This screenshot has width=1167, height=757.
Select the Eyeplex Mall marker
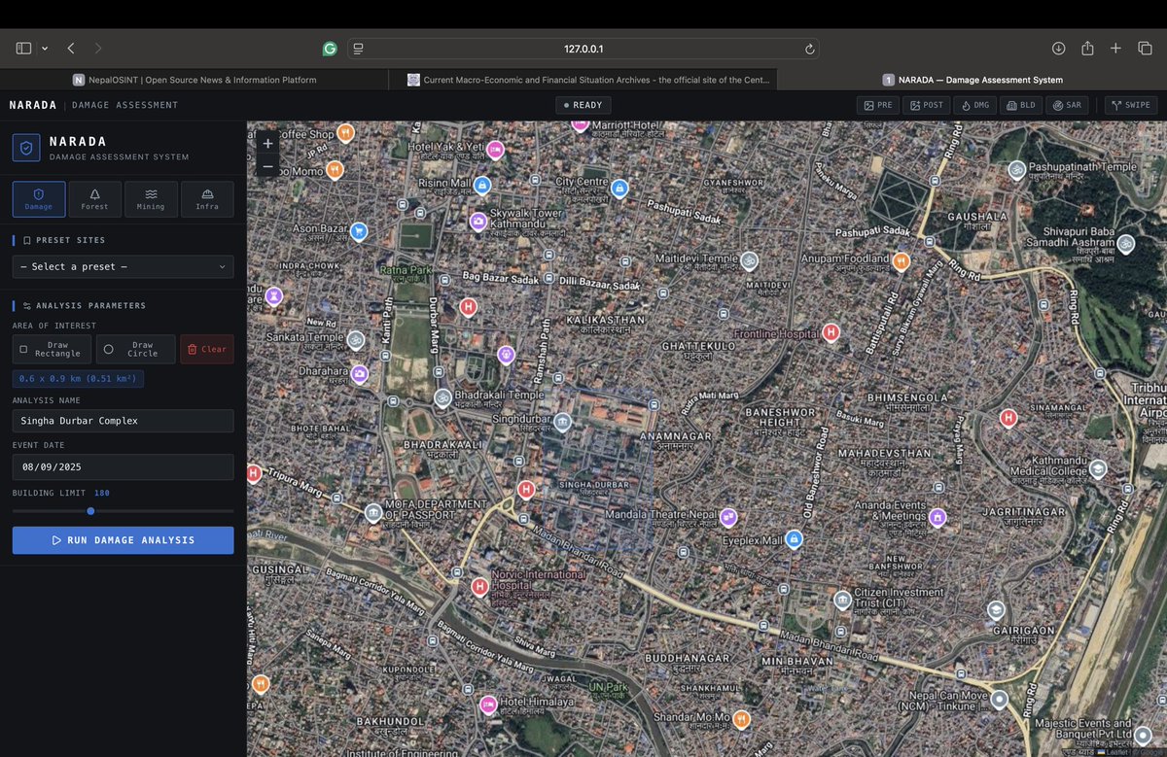click(x=794, y=538)
